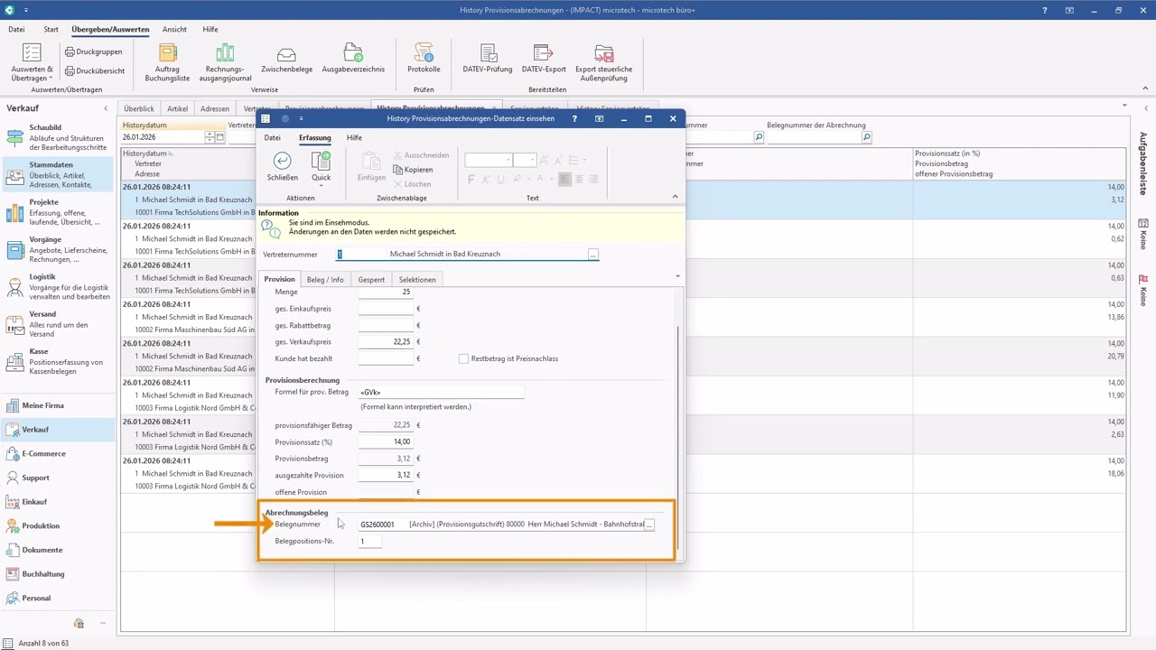Click the help question mark in the dialog title bar
Screen dimensions: 1156x650
[574, 118]
